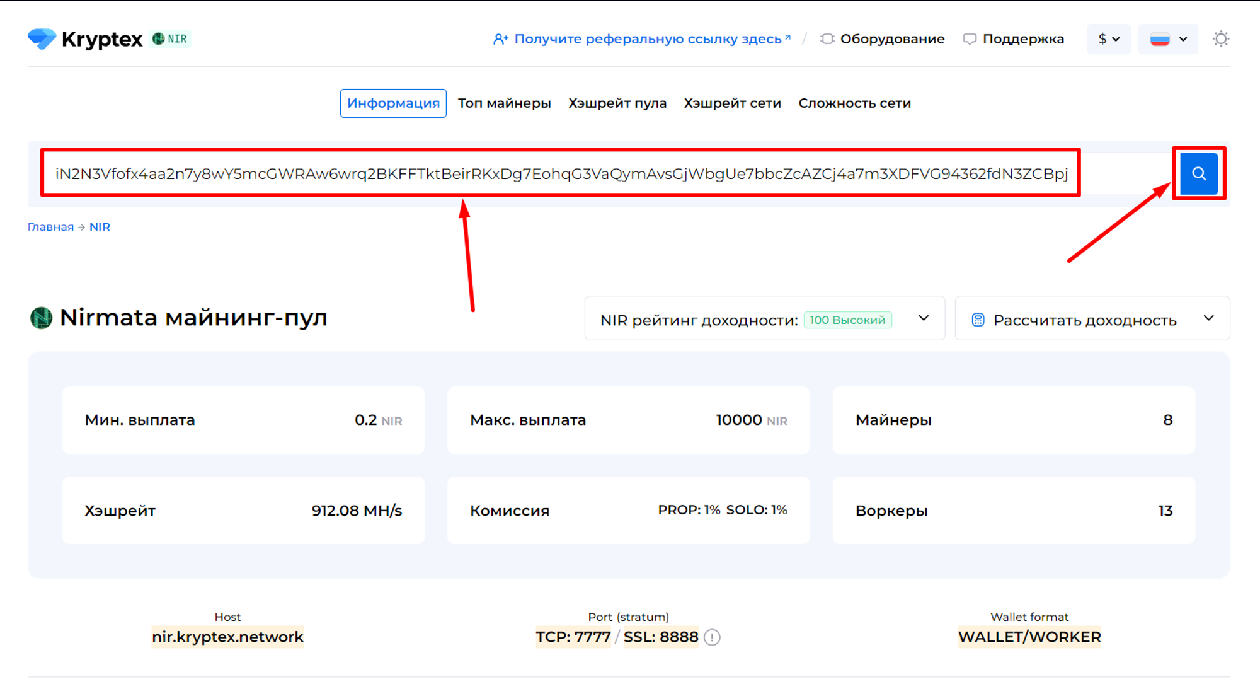Switch to the Хэшрейт пула tab
1260x689 pixels.
(617, 103)
